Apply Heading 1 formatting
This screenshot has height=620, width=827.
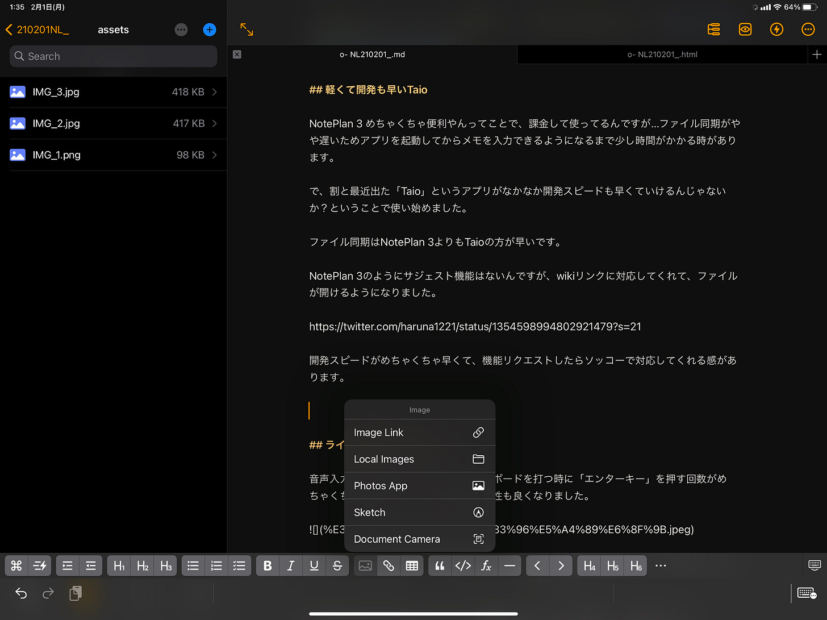[x=119, y=565]
